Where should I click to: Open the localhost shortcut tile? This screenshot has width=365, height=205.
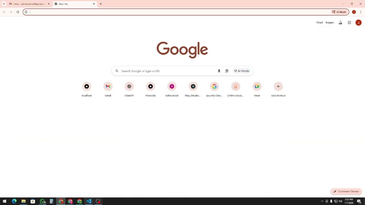[87, 89]
